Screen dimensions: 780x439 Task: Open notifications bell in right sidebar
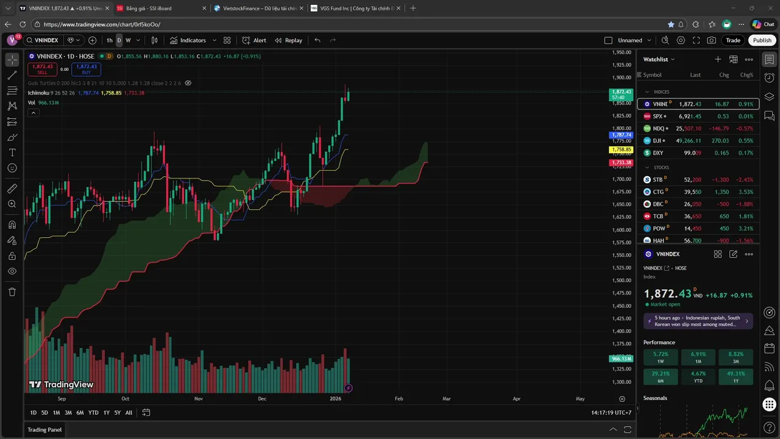click(x=770, y=385)
